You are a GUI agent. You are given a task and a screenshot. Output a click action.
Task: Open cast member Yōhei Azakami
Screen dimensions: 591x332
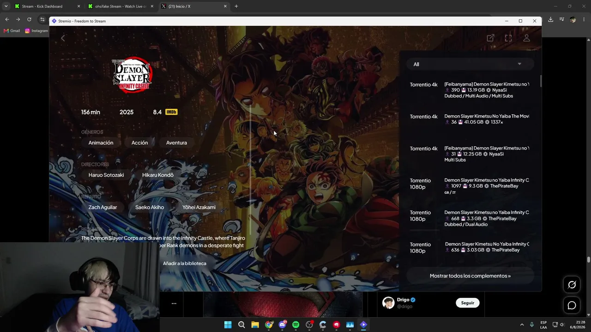point(199,207)
